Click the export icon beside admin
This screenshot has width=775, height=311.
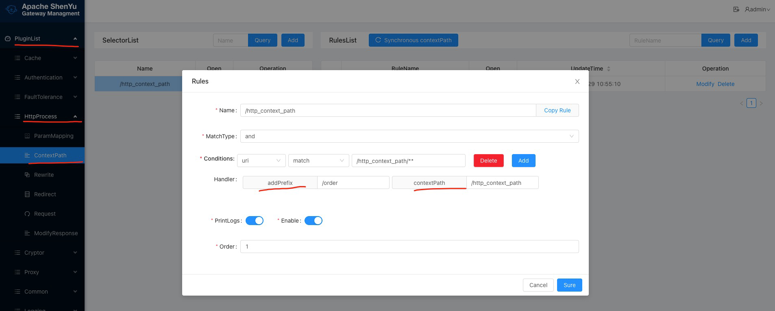736,9
